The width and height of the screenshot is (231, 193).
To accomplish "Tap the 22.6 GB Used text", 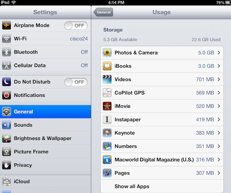I will (x=206, y=40).
